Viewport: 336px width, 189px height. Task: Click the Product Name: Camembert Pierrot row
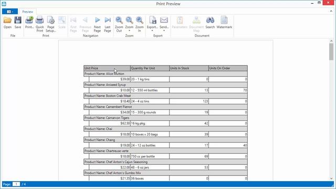click(166, 107)
